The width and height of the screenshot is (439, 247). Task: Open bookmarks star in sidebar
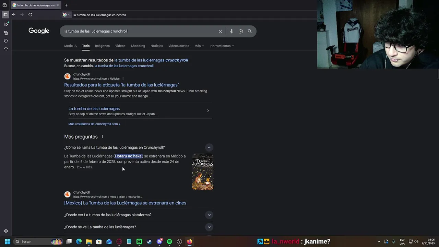click(6, 49)
